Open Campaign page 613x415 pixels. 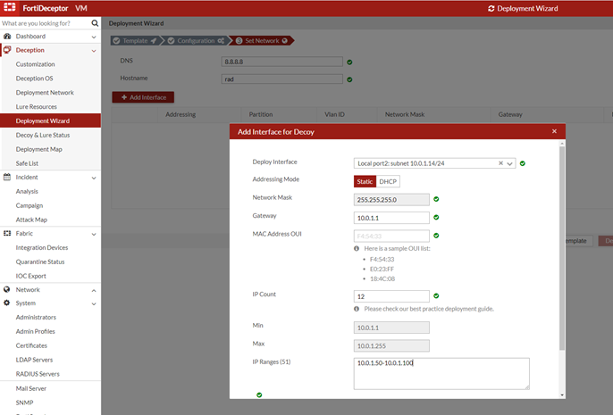click(x=29, y=205)
